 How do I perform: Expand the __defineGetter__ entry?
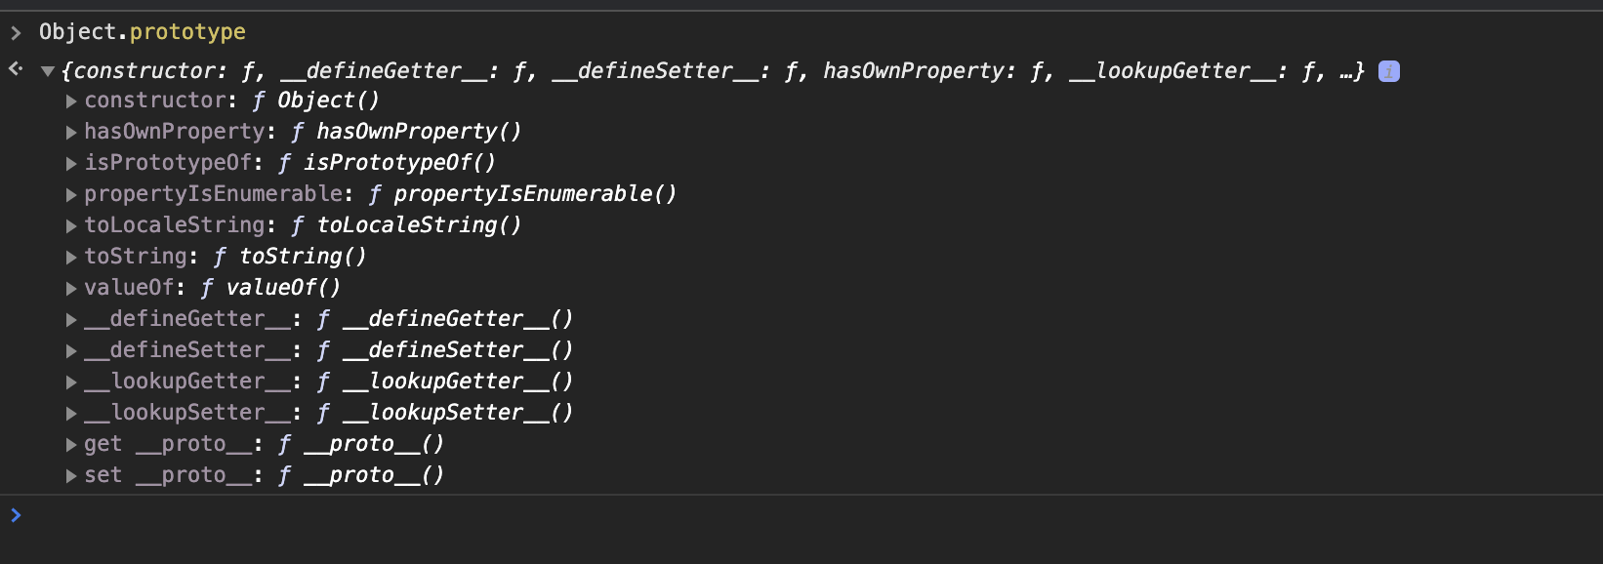point(71,320)
